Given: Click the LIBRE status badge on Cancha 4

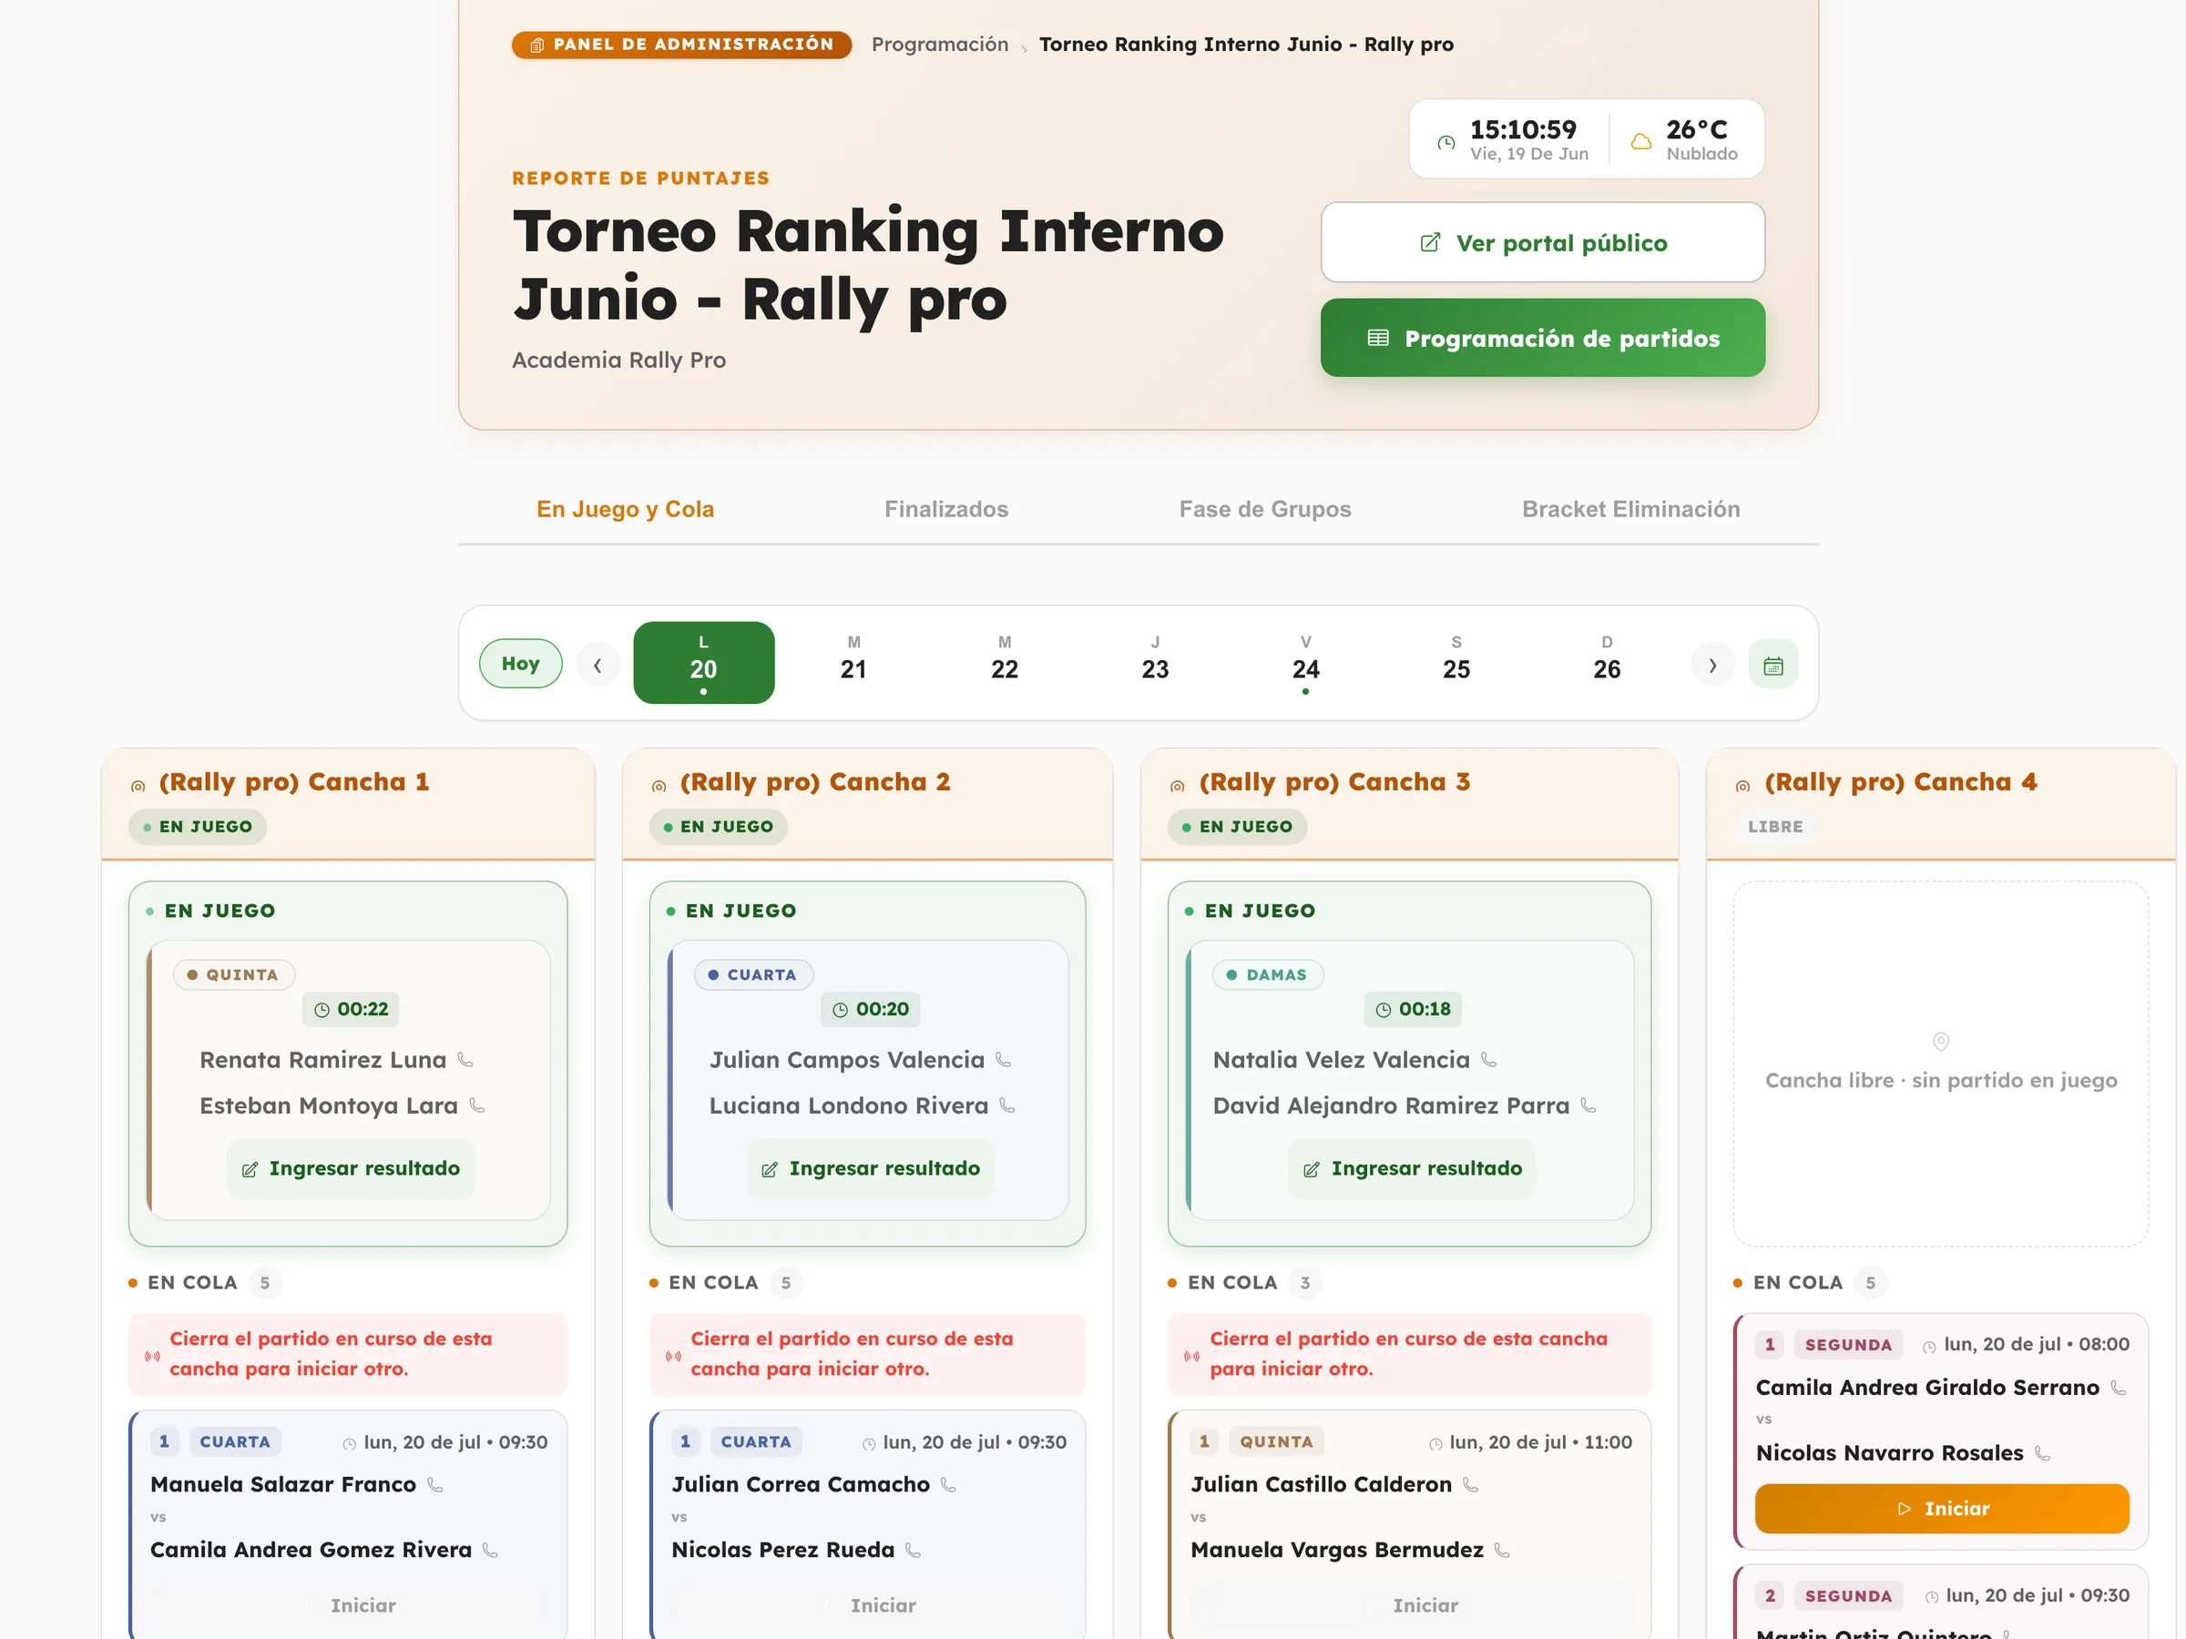Looking at the screenshot, I should point(1775,827).
